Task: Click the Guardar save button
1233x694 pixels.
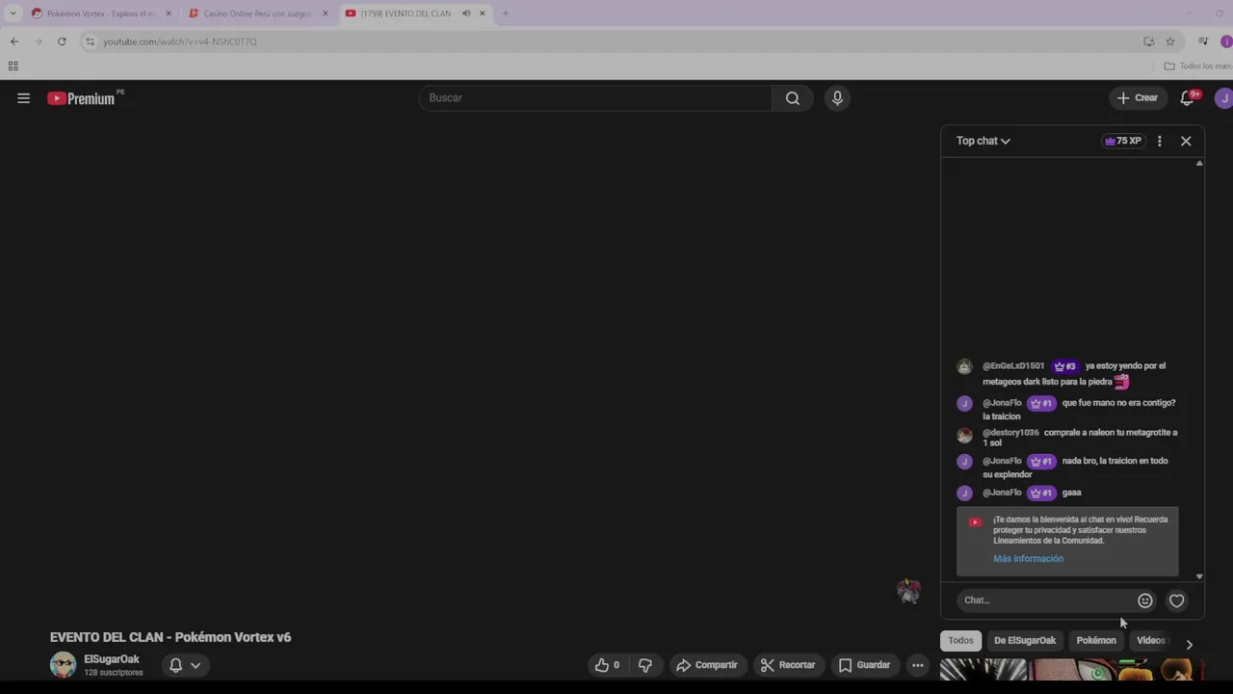Action: coord(864,665)
